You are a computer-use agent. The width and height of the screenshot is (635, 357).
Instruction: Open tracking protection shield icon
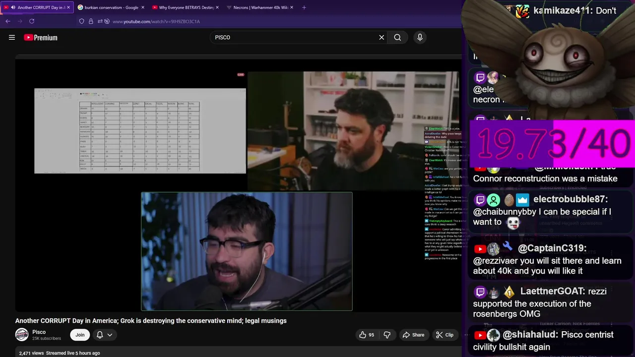pyautogui.click(x=82, y=21)
